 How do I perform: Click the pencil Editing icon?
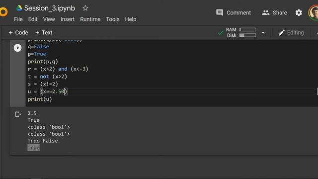[x=282, y=33]
